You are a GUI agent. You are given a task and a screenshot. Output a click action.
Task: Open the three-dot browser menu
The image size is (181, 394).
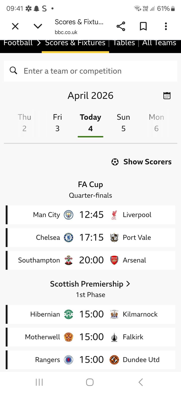tap(166, 26)
